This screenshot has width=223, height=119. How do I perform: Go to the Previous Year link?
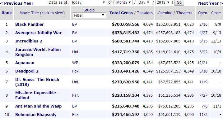[17, 3]
